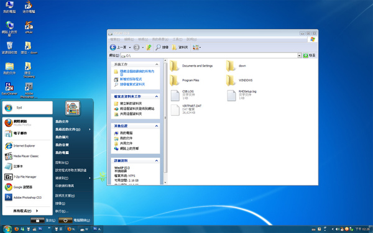Open the address bar dropdown arrow
The width and height of the screenshot is (373, 233).
300,55
